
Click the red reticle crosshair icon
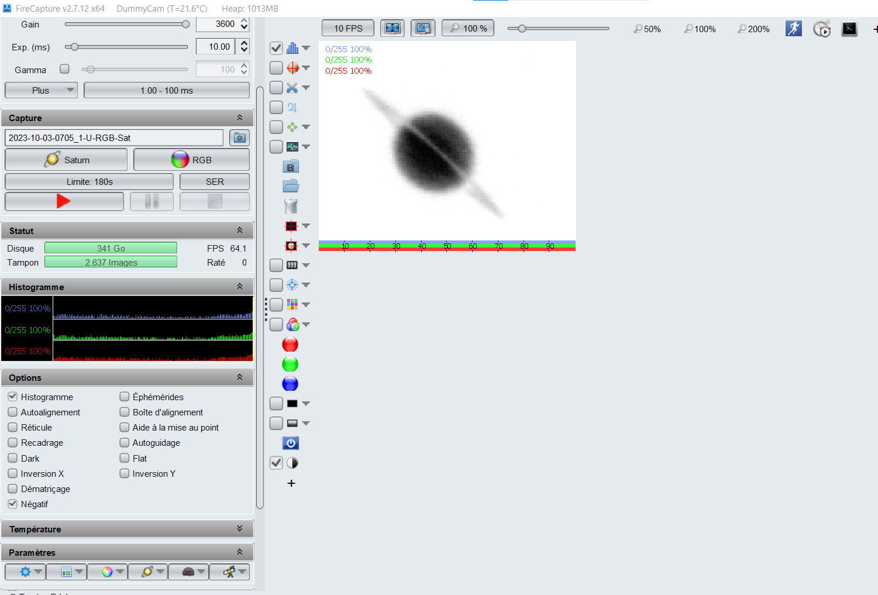pos(292,68)
